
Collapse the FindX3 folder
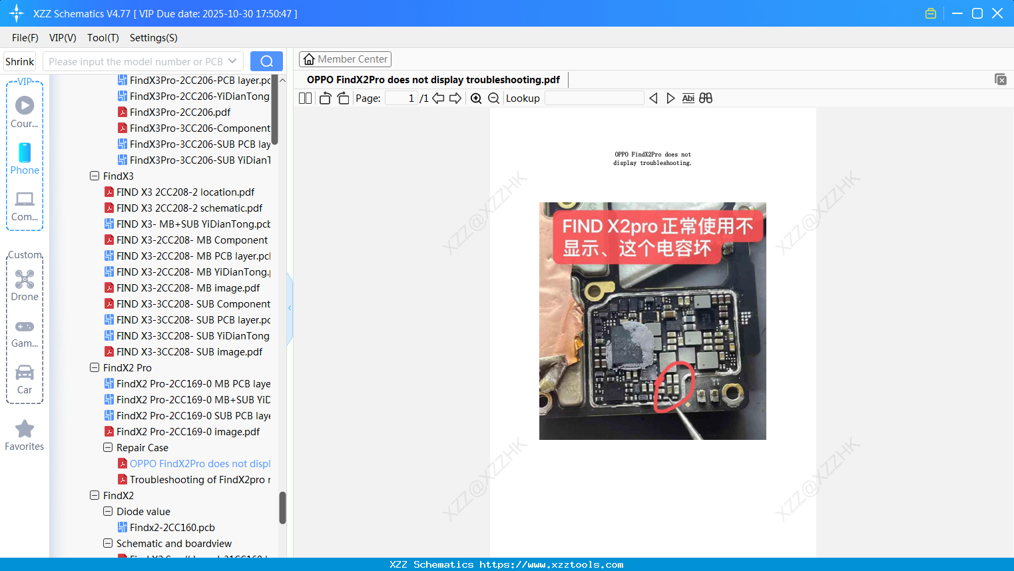pyautogui.click(x=95, y=176)
